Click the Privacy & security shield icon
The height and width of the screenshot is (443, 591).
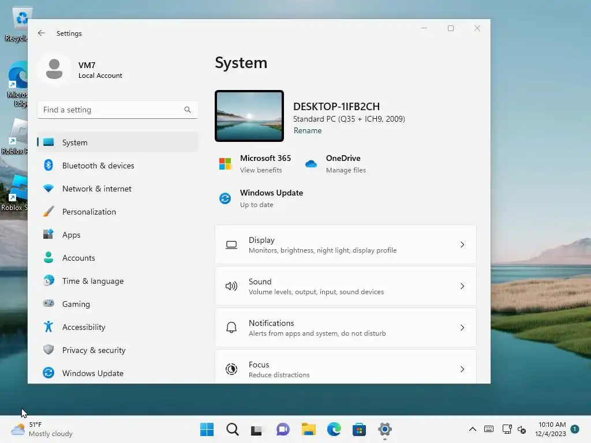tap(48, 350)
